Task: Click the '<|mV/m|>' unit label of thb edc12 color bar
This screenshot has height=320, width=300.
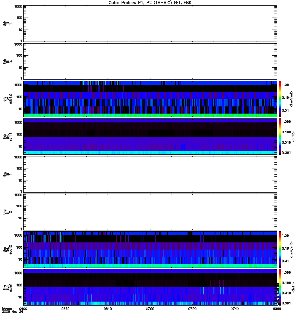Action: click(x=292, y=99)
